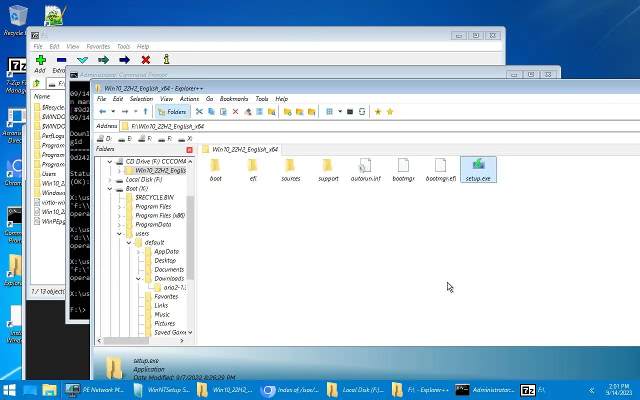Image resolution: width=640 pixels, height=400 pixels.
Task: Collapse the CD Drive (F:) tree node
Action: (x=109, y=161)
